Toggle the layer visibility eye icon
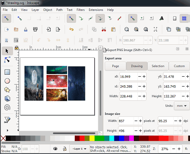Screen dimensions: 190x154 tap(55, 149)
